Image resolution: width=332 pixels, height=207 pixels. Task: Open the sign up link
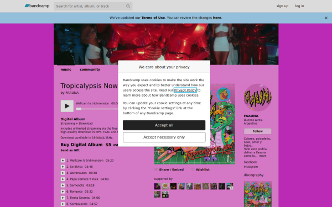click(282, 6)
